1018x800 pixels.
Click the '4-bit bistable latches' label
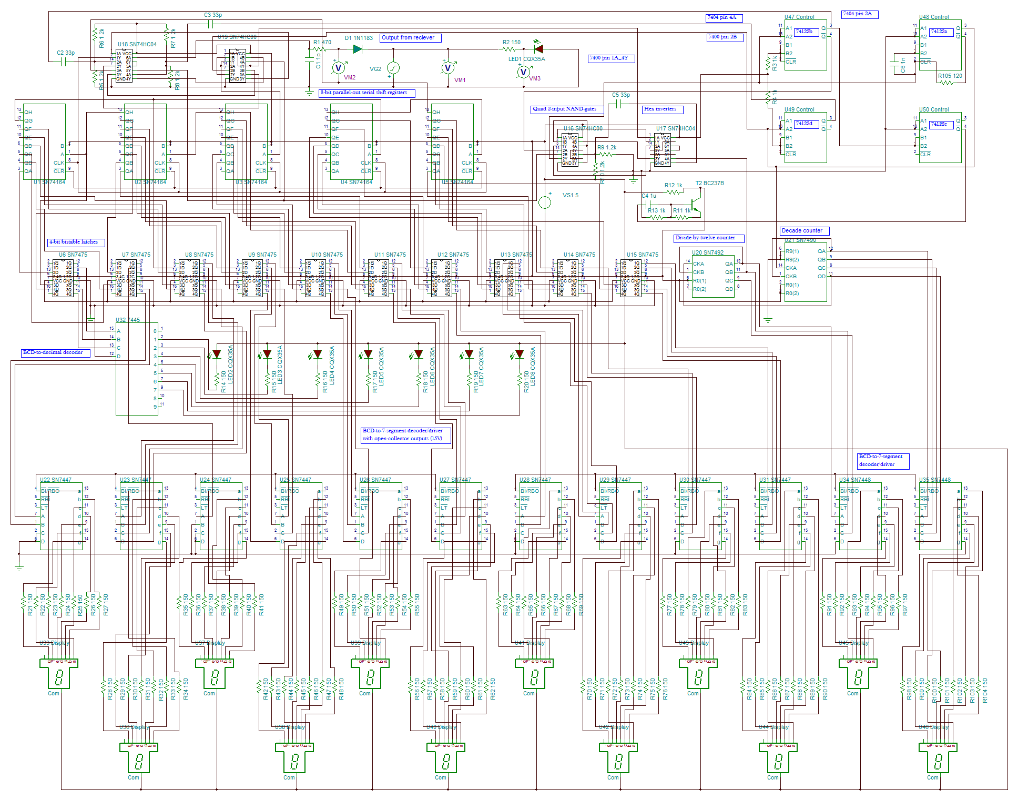76,242
